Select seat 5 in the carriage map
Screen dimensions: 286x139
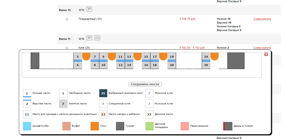[78, 57]
